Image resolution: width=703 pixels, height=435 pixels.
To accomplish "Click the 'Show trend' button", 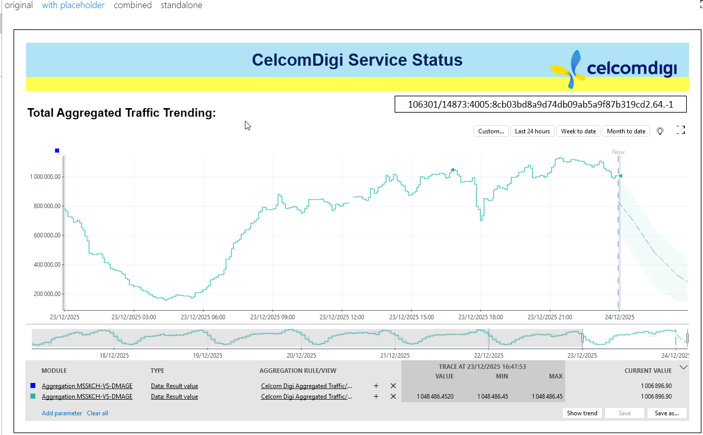I will coord(582,413).
